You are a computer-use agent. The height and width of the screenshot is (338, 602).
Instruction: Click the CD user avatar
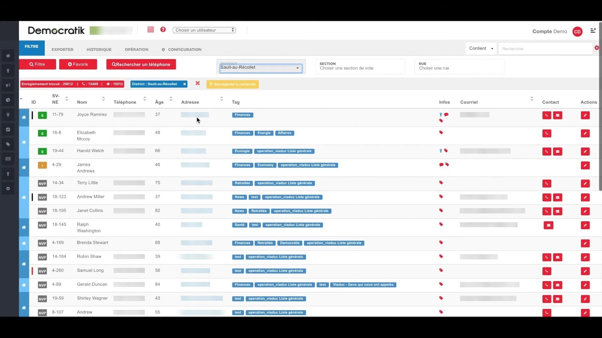577,32
